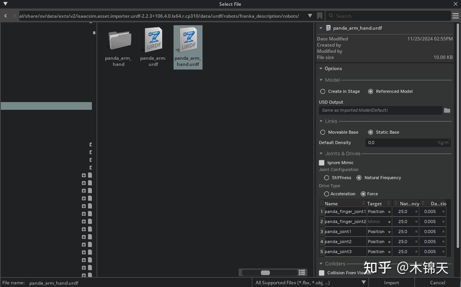
Task: Open the All Supported Files filter dropdown
Action: click(x=363, y=282)
